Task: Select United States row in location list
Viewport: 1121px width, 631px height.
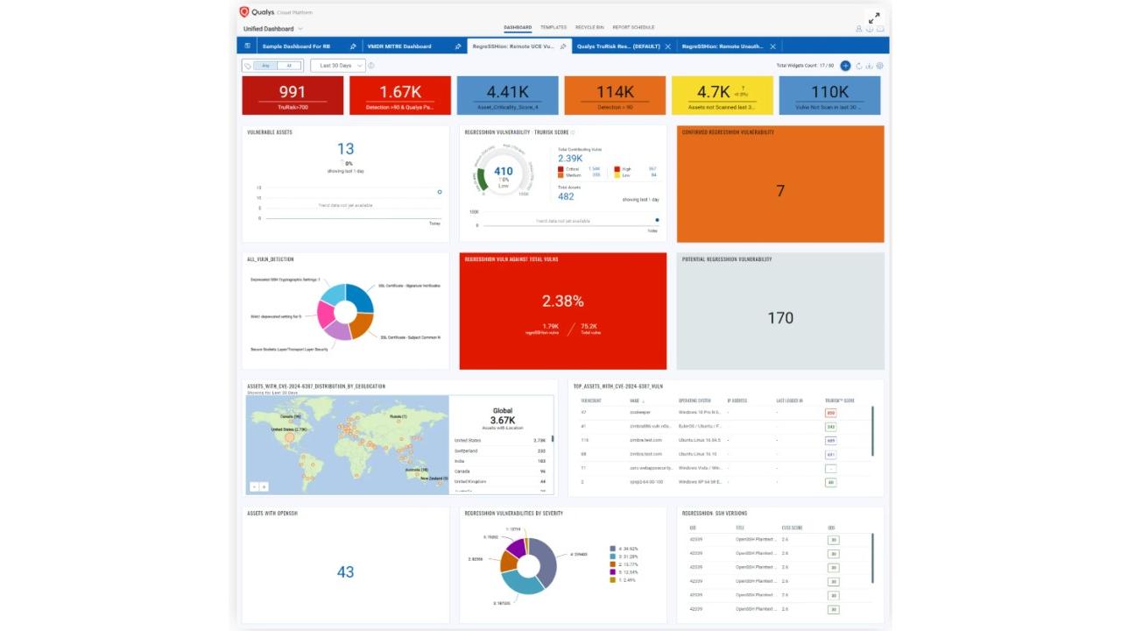Action: click(x=501, y=441)
